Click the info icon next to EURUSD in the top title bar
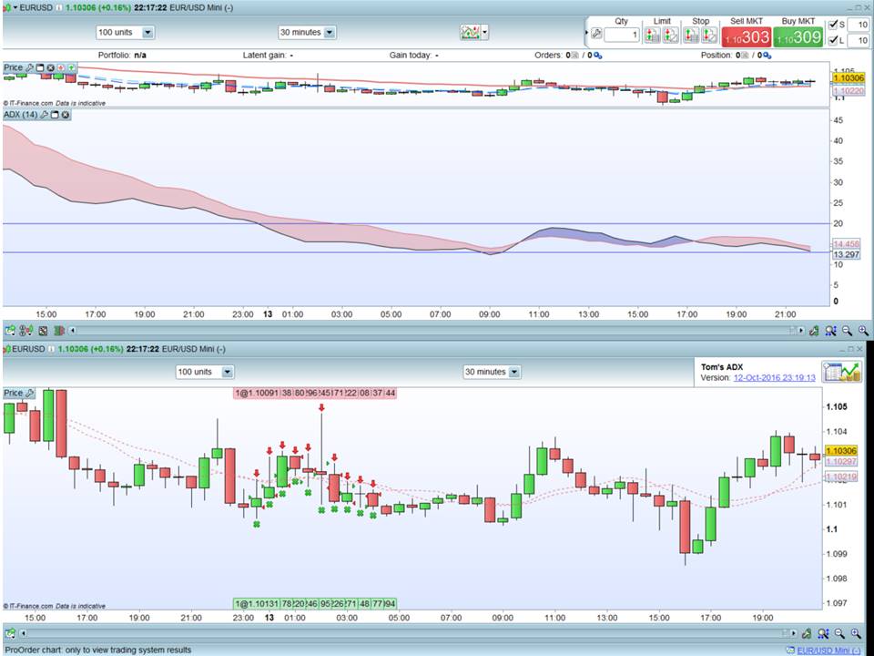 pos(59,8)
